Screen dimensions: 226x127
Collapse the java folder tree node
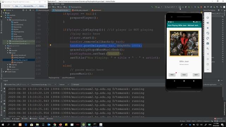pyautogui.click(x=6, y=18)
